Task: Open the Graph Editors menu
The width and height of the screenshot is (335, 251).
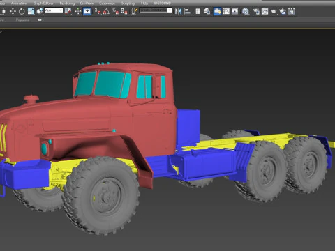Action: (x=43, y=3)
